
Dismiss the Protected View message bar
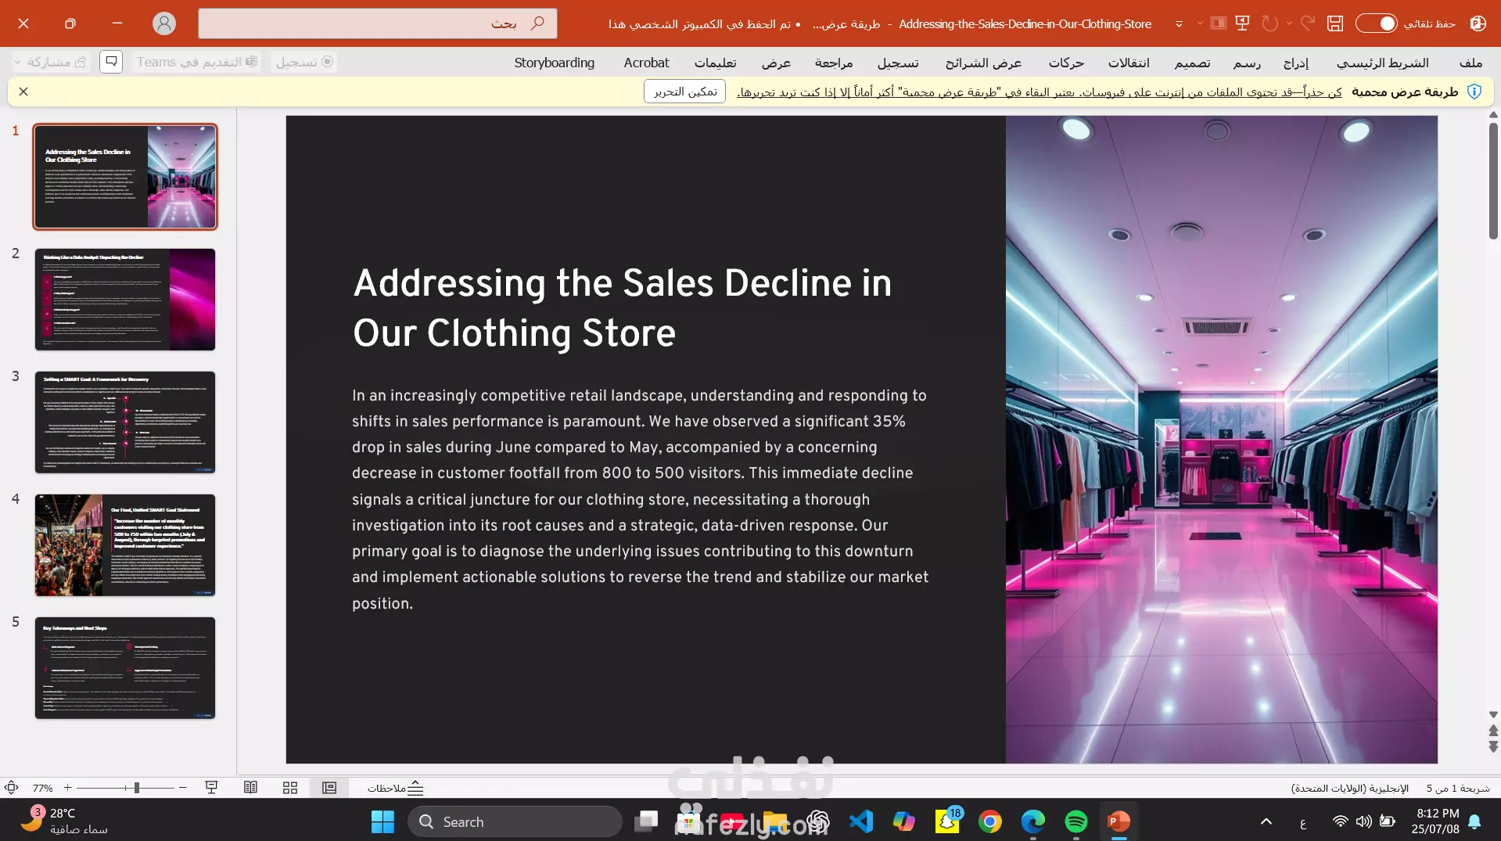[23, 92]
